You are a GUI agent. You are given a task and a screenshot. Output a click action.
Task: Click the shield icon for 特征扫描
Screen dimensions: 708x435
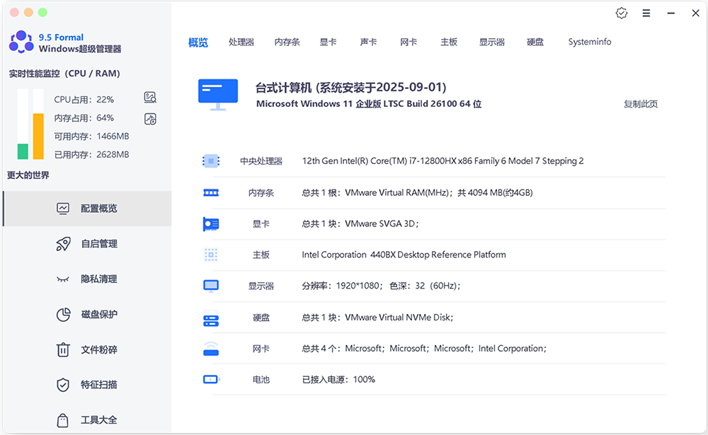(x=63, y=385)
